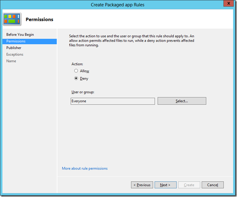237x197 pixels.
Task: Click the greyed-out Create button
Action: (x=189, y=185)
